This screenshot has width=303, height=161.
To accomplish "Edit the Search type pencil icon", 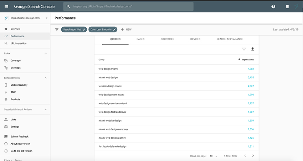I will 84,29.
